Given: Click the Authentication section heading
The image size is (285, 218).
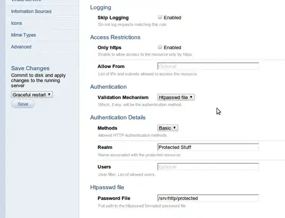Looking at the screenshot, I should point(108,87).
